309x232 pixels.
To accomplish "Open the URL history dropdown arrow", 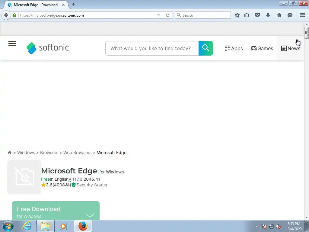I will click(158, 15).
